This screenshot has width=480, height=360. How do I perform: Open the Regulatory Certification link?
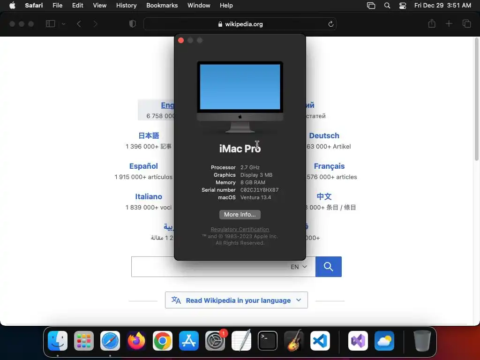240,229
